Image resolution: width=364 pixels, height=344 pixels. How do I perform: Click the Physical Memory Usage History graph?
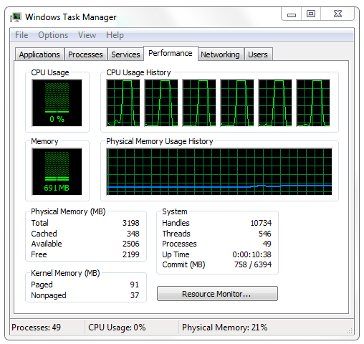(219, 171)
